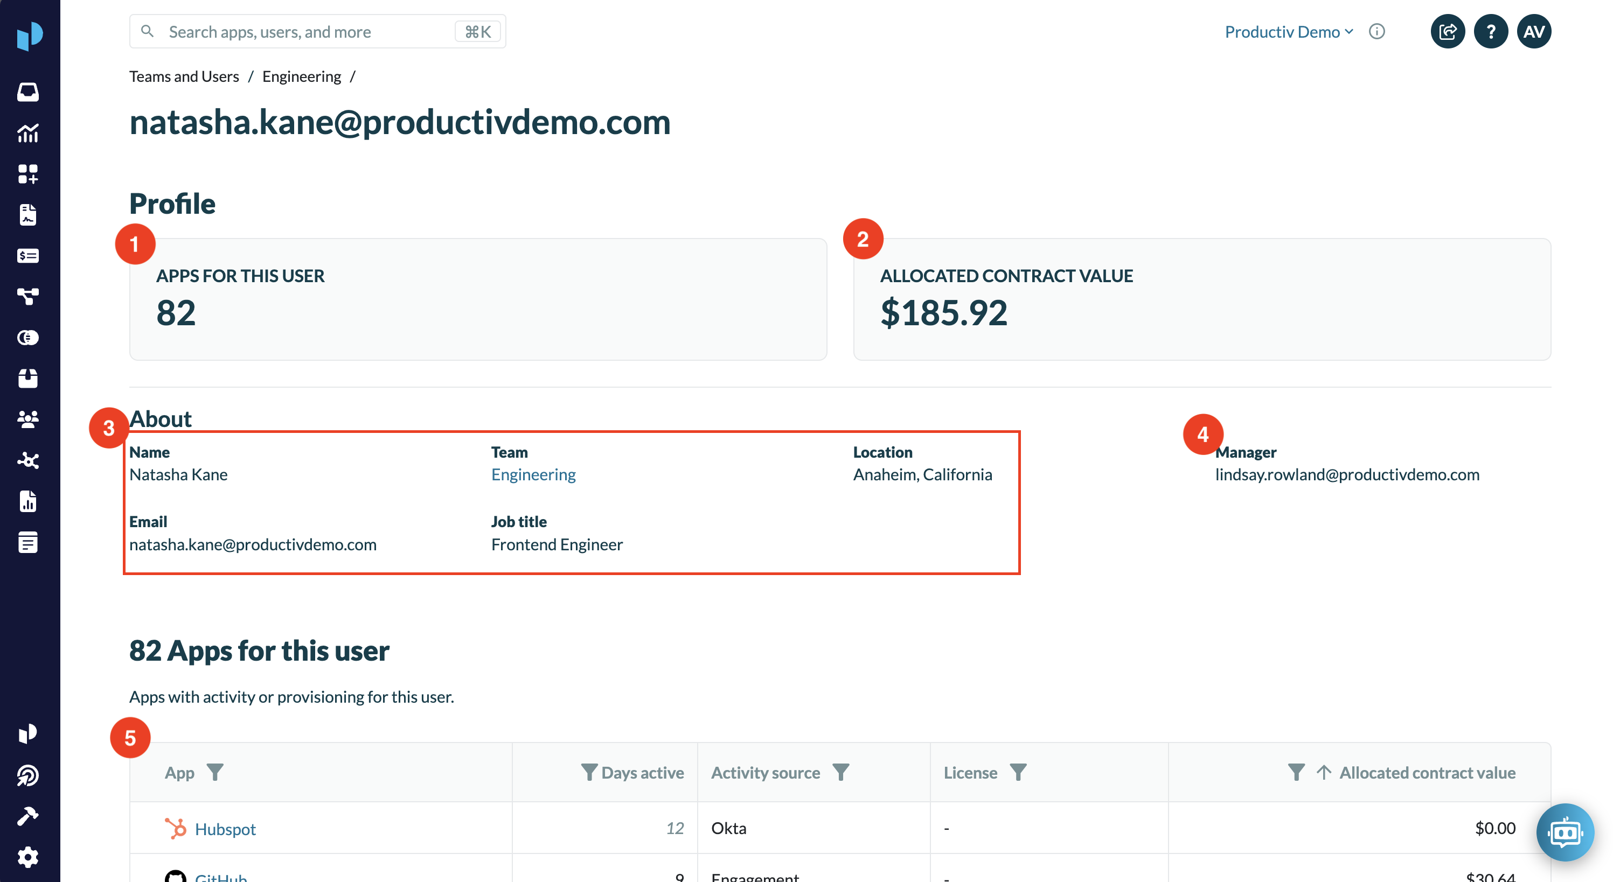Open the inbox icon in sidebar
This screenshot has width=1613, height=882.
pyautogui.click(x=28, y=92)
